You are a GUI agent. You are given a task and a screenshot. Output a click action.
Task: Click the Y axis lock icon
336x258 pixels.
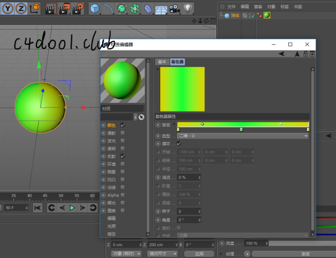click(x=8, y=8)
